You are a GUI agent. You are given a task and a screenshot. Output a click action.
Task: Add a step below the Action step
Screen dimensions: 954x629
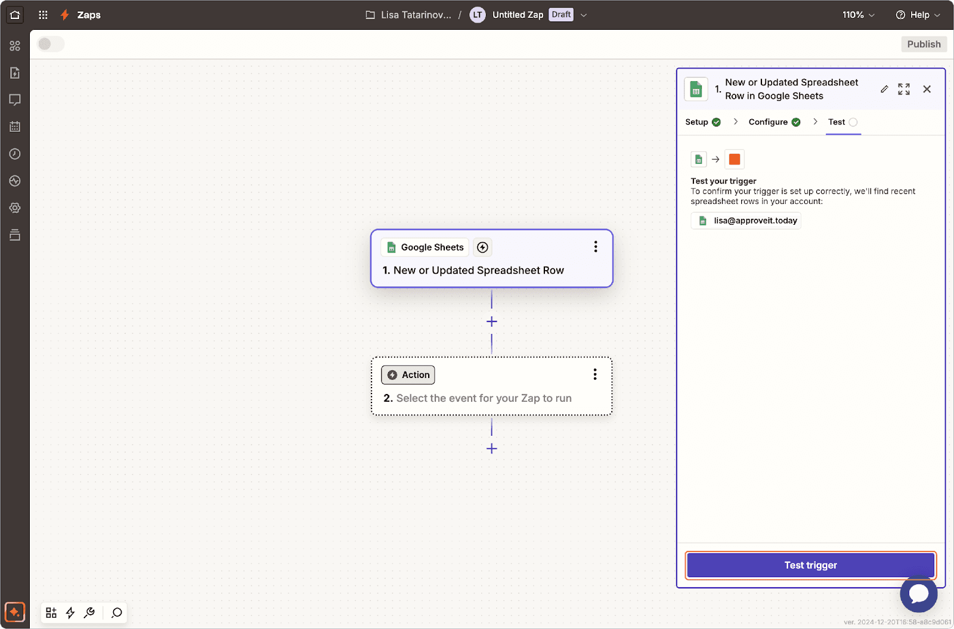pos(492,448)
